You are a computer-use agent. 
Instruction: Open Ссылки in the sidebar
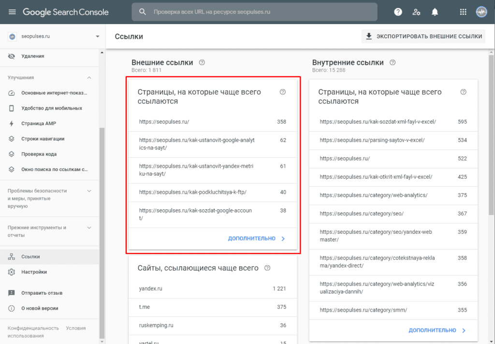(x=31, y=257)
